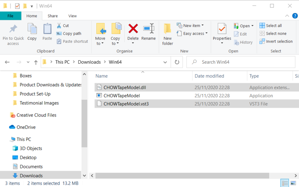The image size is (299, 187).
Task: Switch to Large icons view in status bar
Action: click(293, 183)
